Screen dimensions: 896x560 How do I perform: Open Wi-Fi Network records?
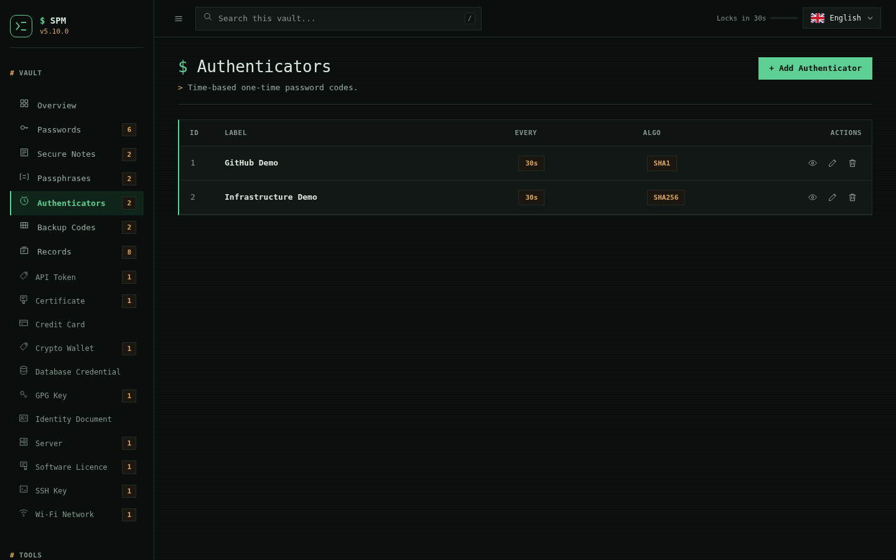point(77,515)
